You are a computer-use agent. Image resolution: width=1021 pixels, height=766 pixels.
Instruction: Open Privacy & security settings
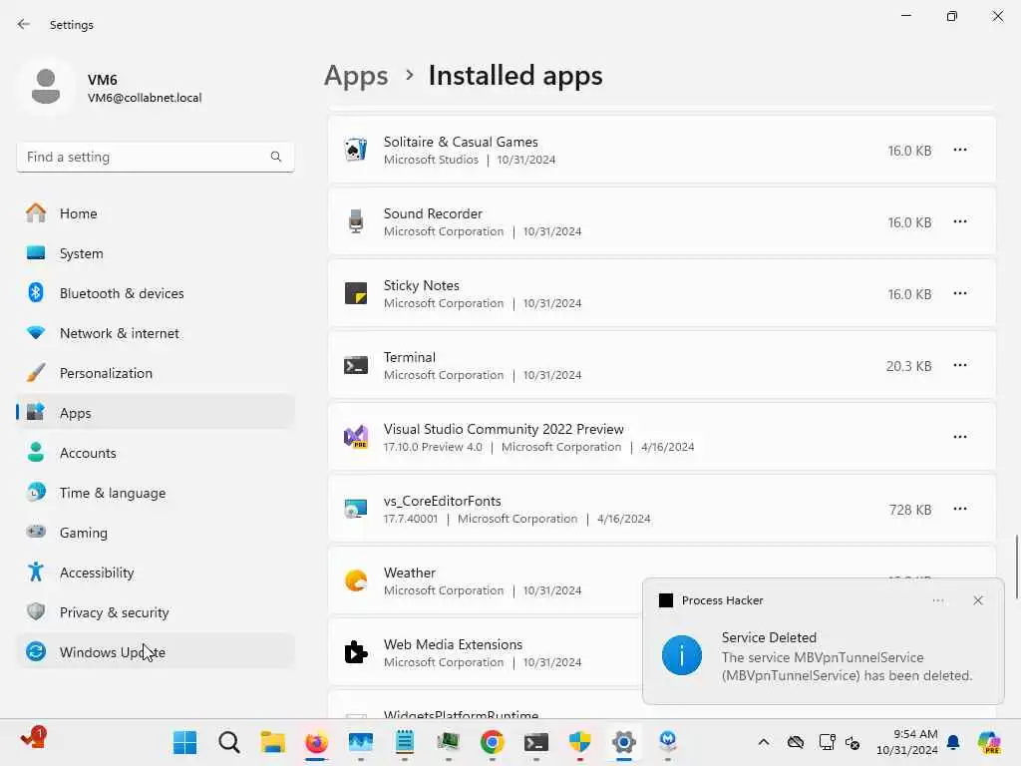pyautogui.click(x=156, y=612)
